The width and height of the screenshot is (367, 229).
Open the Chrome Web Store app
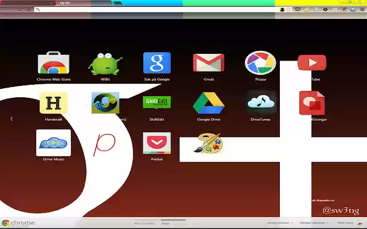pyautogui.click(x=53, y=62)
